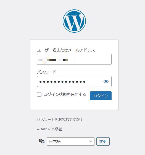This screenshot has width=145, height=155.
Task: Focus the password input field
Action: tap(74, 81)
